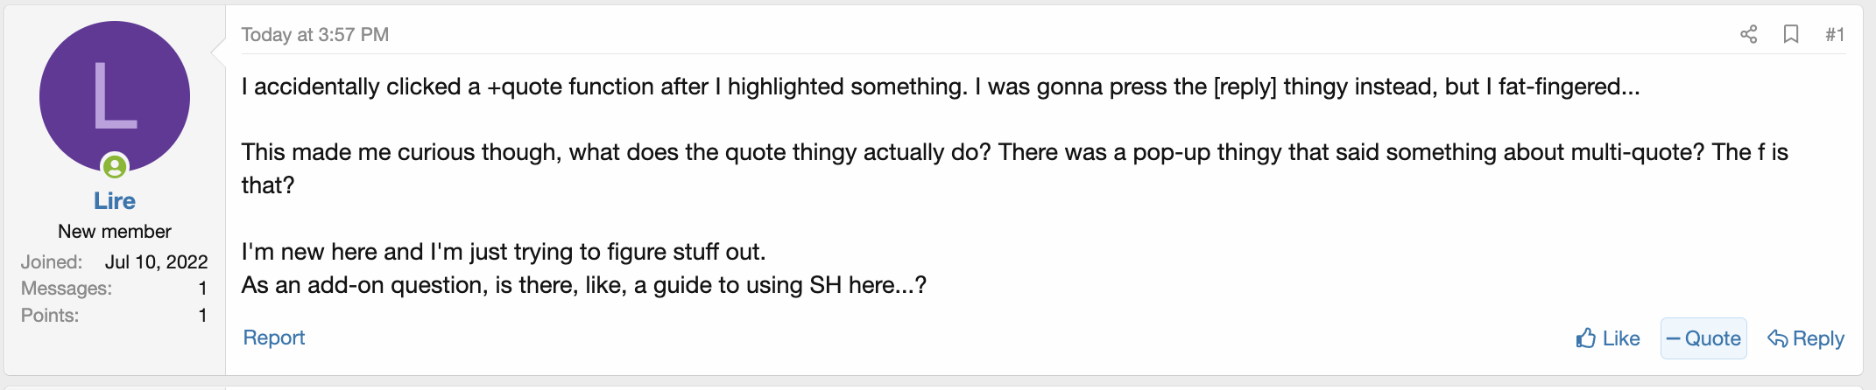Click the 'Jul 10, 2022' joined date
Viewport: 1876px width, 390px height.
[x=156, y=261]
